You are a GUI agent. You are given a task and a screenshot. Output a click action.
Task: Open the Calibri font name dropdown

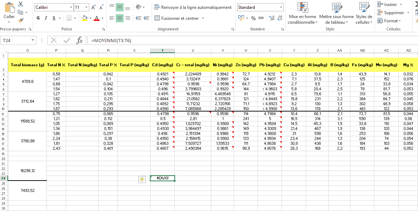(70, 7)
